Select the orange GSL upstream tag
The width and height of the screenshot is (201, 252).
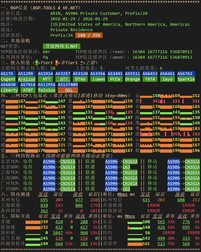point(68,90)
